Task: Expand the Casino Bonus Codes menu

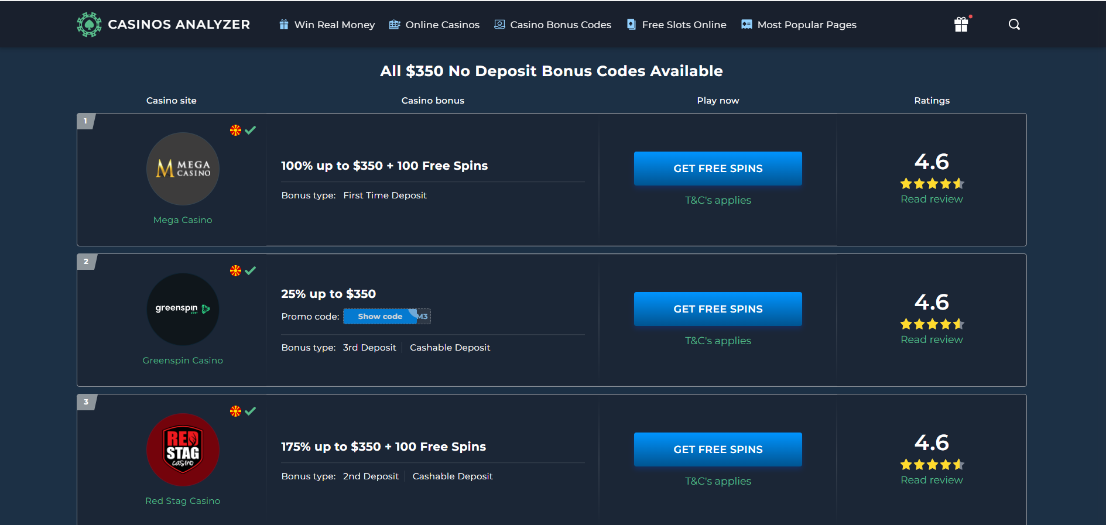Action: [x=553, y=25]
